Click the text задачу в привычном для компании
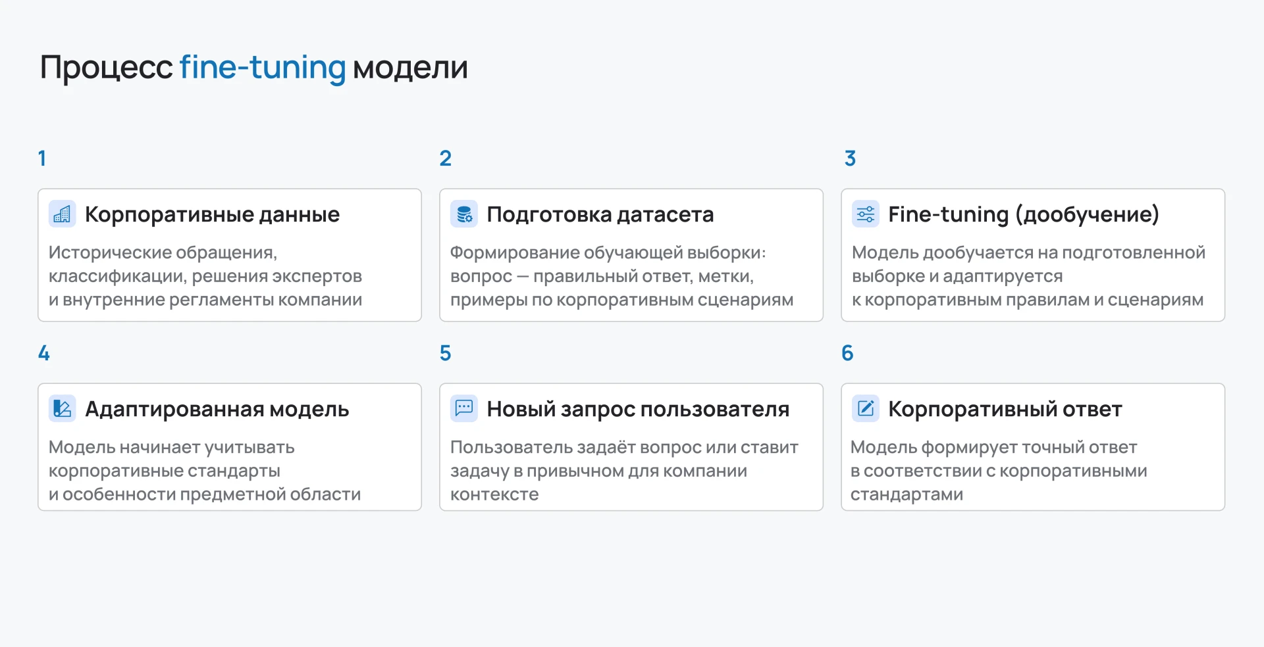Screen dimensions: 1264x647 click(x=598, y=471)
